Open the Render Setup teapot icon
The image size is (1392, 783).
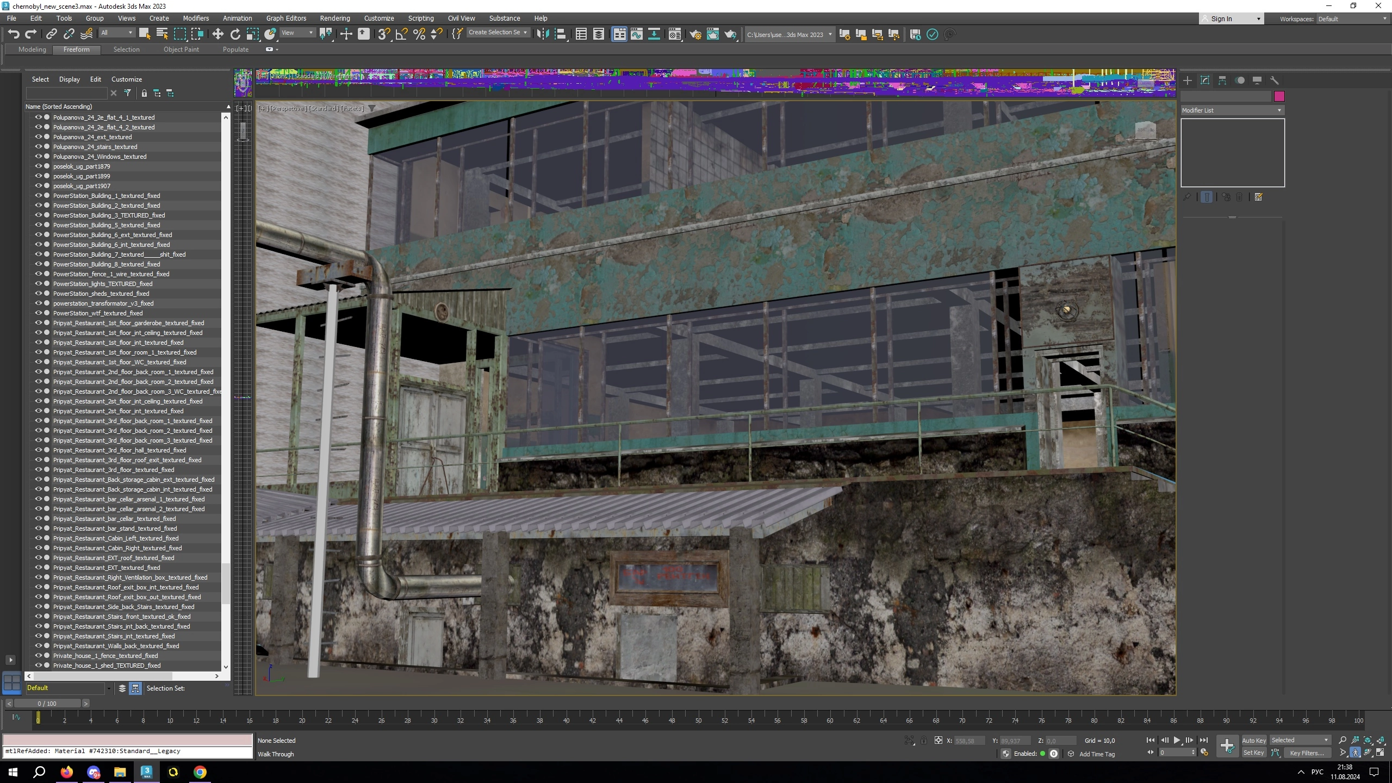pyautogui.click(x=695, y=34)
